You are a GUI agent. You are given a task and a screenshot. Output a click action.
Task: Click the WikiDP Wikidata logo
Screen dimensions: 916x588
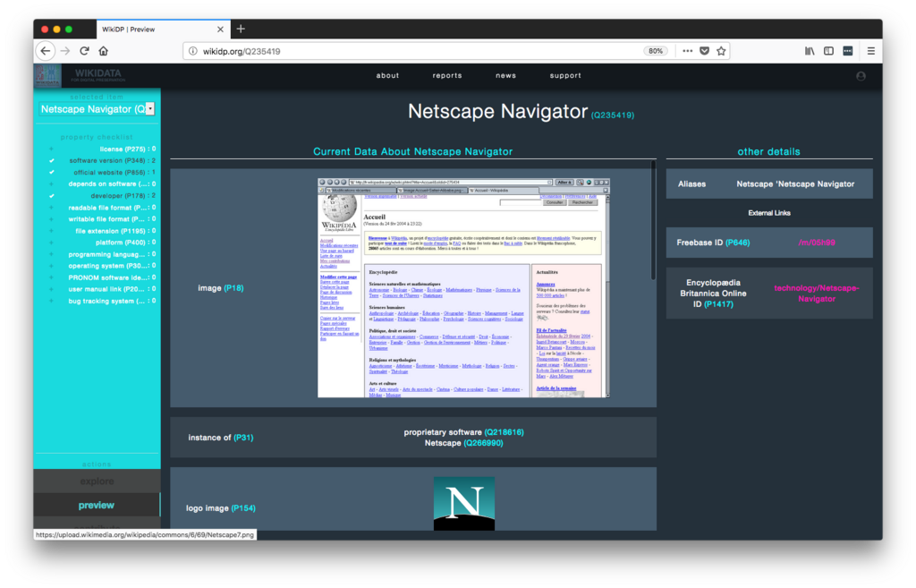(79, 75)
